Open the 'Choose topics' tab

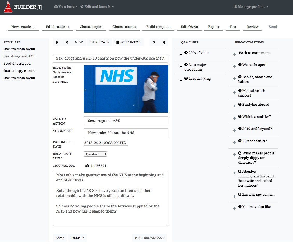coord(91,27)
